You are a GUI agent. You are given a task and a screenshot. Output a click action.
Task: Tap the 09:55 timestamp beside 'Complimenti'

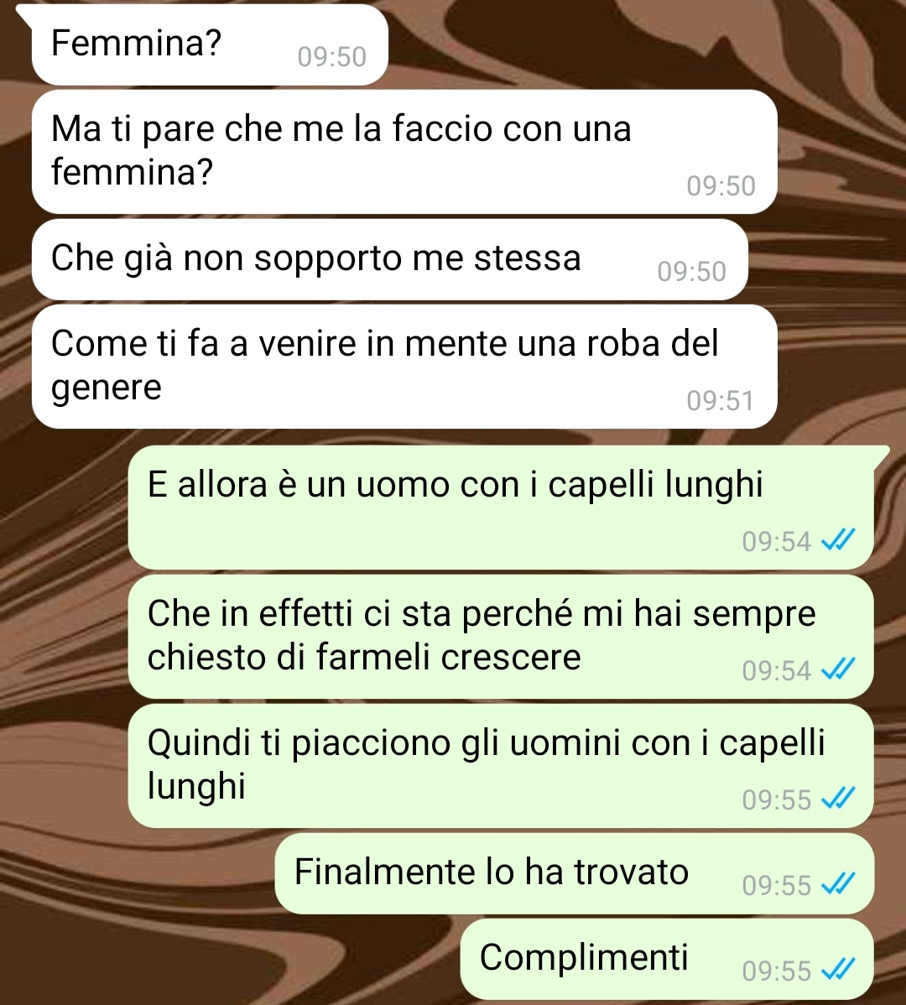777,971
